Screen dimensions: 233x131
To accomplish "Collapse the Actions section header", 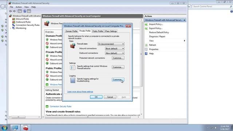I will (185, 20).
